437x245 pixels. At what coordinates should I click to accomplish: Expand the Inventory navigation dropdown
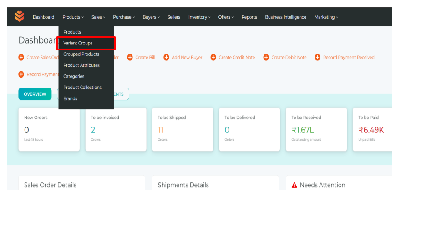[x=199, y=17]
